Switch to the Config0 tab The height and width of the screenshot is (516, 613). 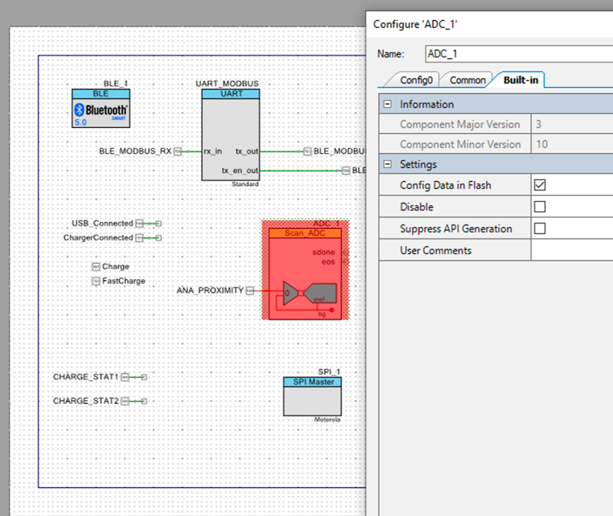point(416,80)
